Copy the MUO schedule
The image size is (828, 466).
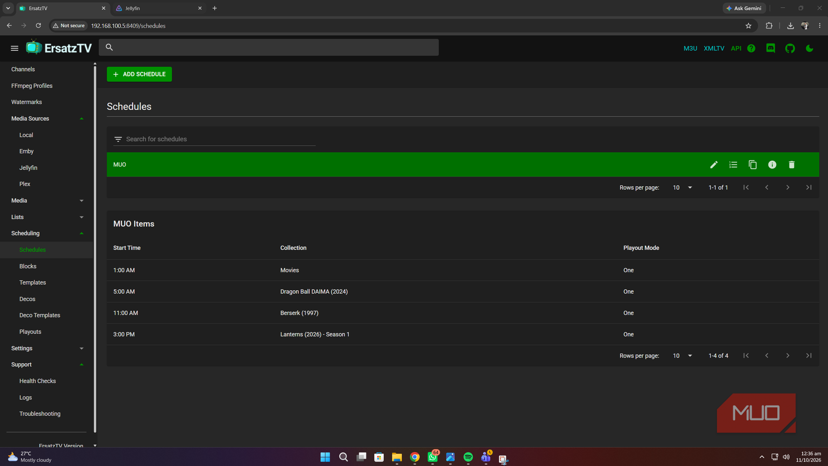(753, 165)
